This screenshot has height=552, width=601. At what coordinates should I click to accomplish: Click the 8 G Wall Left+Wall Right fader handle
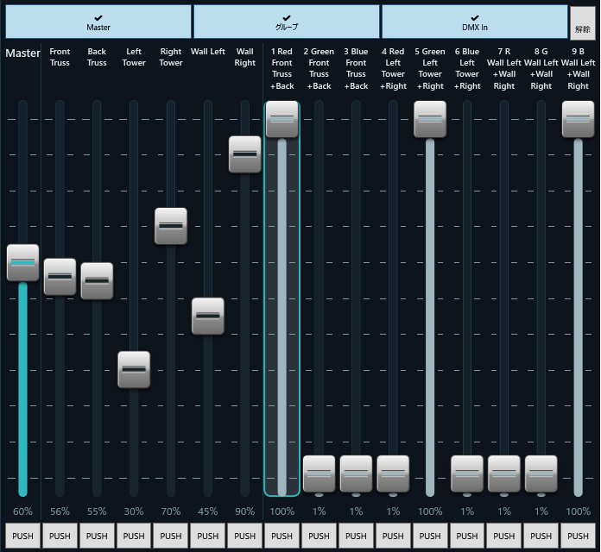pyautogui.click(x=541, y=474)
